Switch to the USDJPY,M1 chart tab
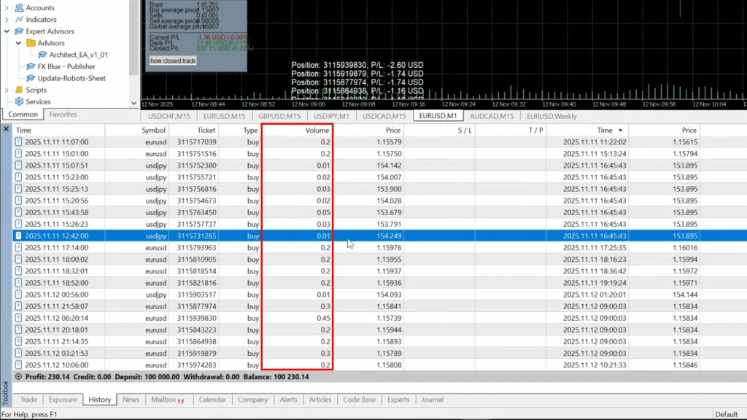This screenshot has height=420, width=747. coord(330,116)
